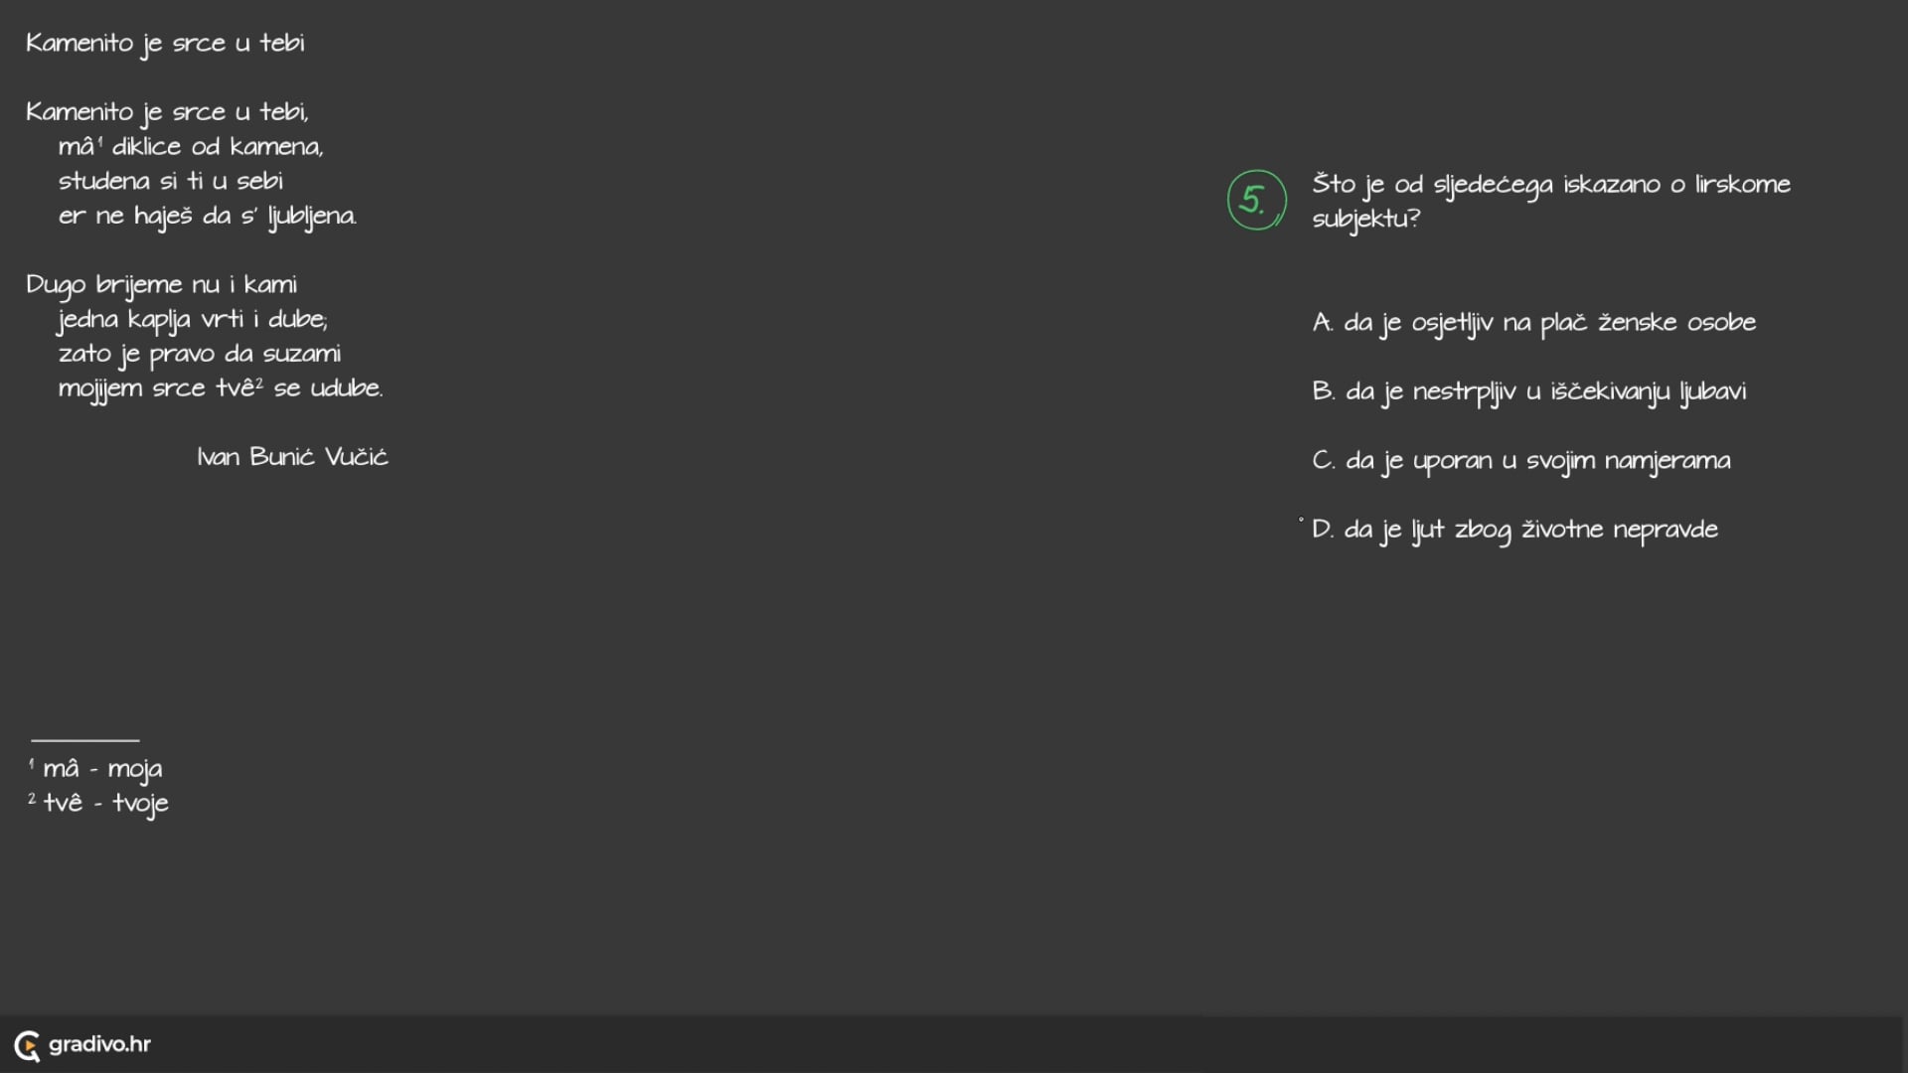
Task: Click the line "Dugo brijeme nu i kami"
Action: [161, 285]
